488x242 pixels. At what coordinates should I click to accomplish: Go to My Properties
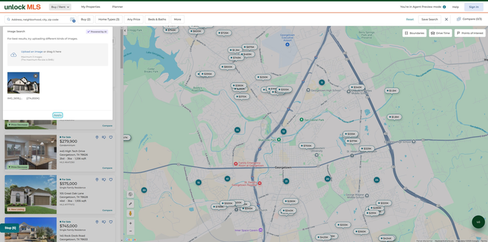(x=91, y=7)
